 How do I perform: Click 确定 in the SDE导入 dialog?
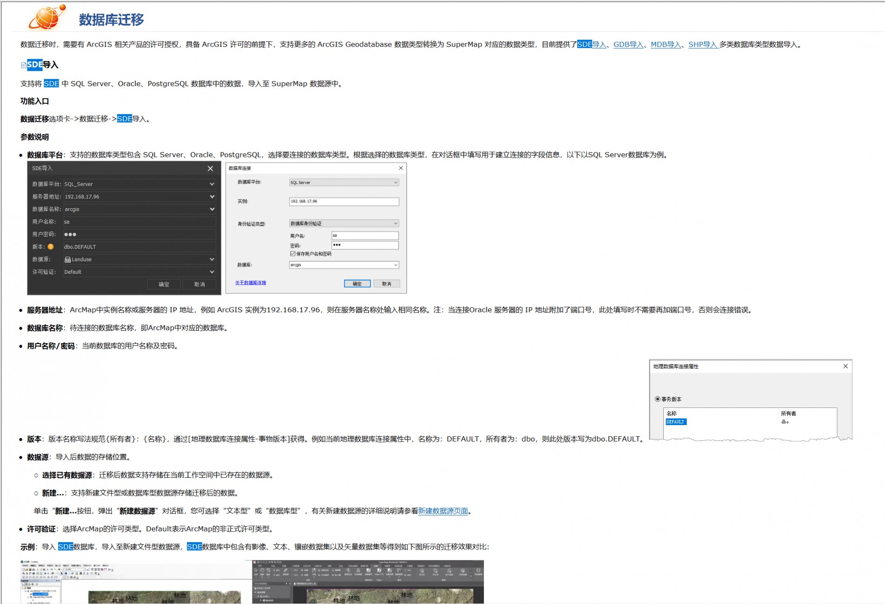click(x=164, y=285)
